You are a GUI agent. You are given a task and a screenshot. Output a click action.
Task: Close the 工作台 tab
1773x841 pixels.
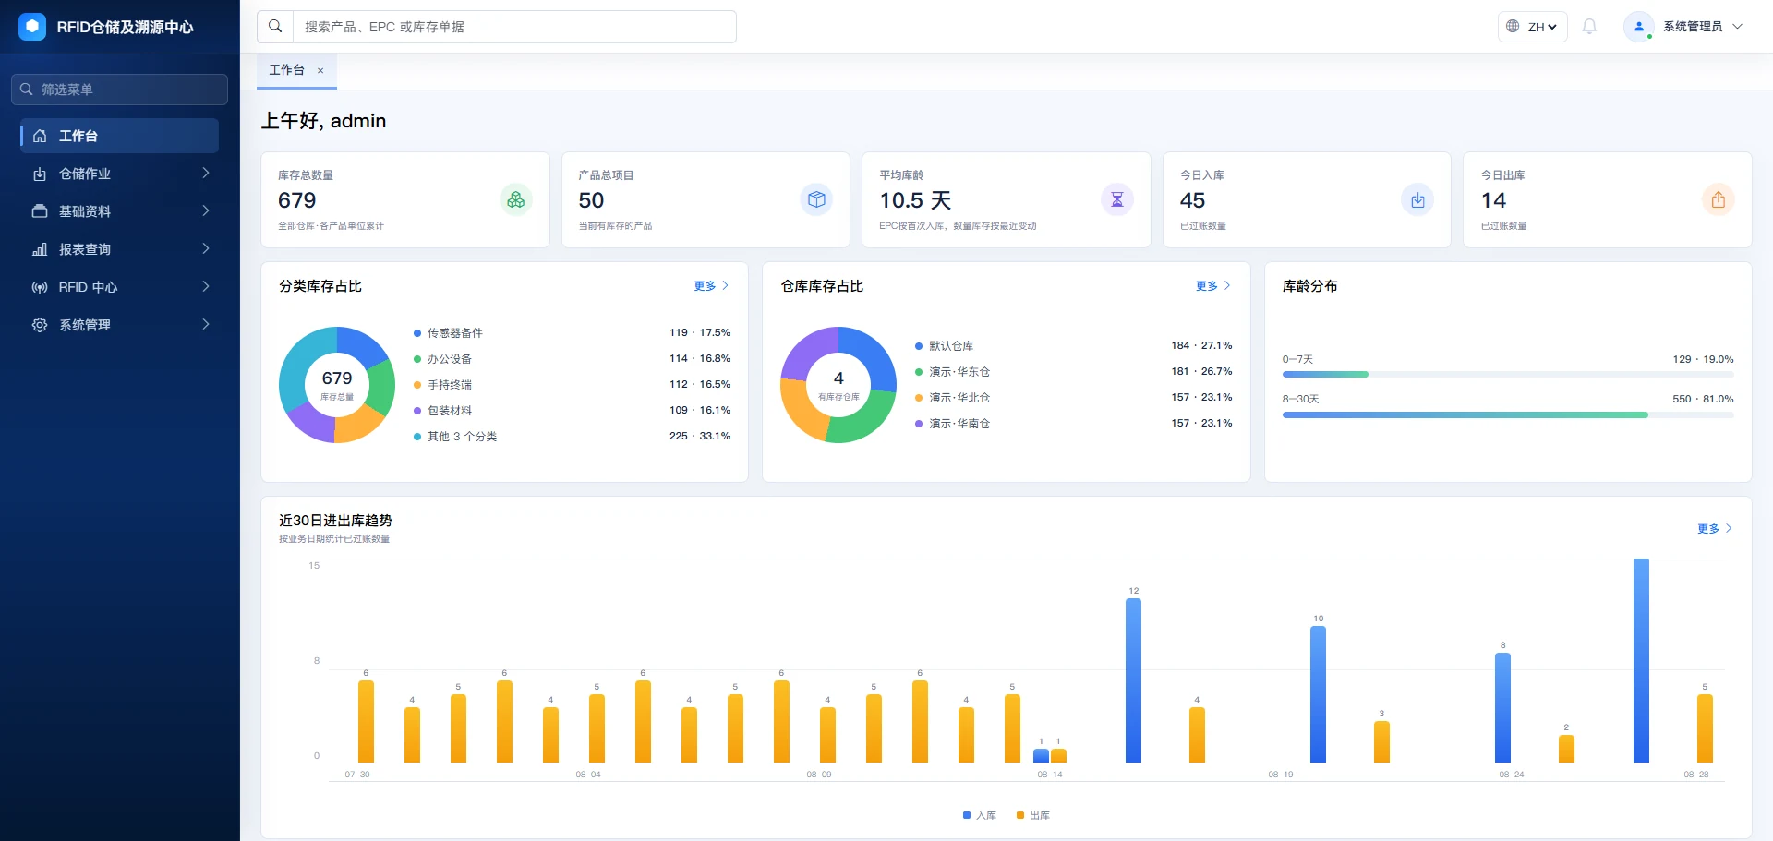[320, 70]
